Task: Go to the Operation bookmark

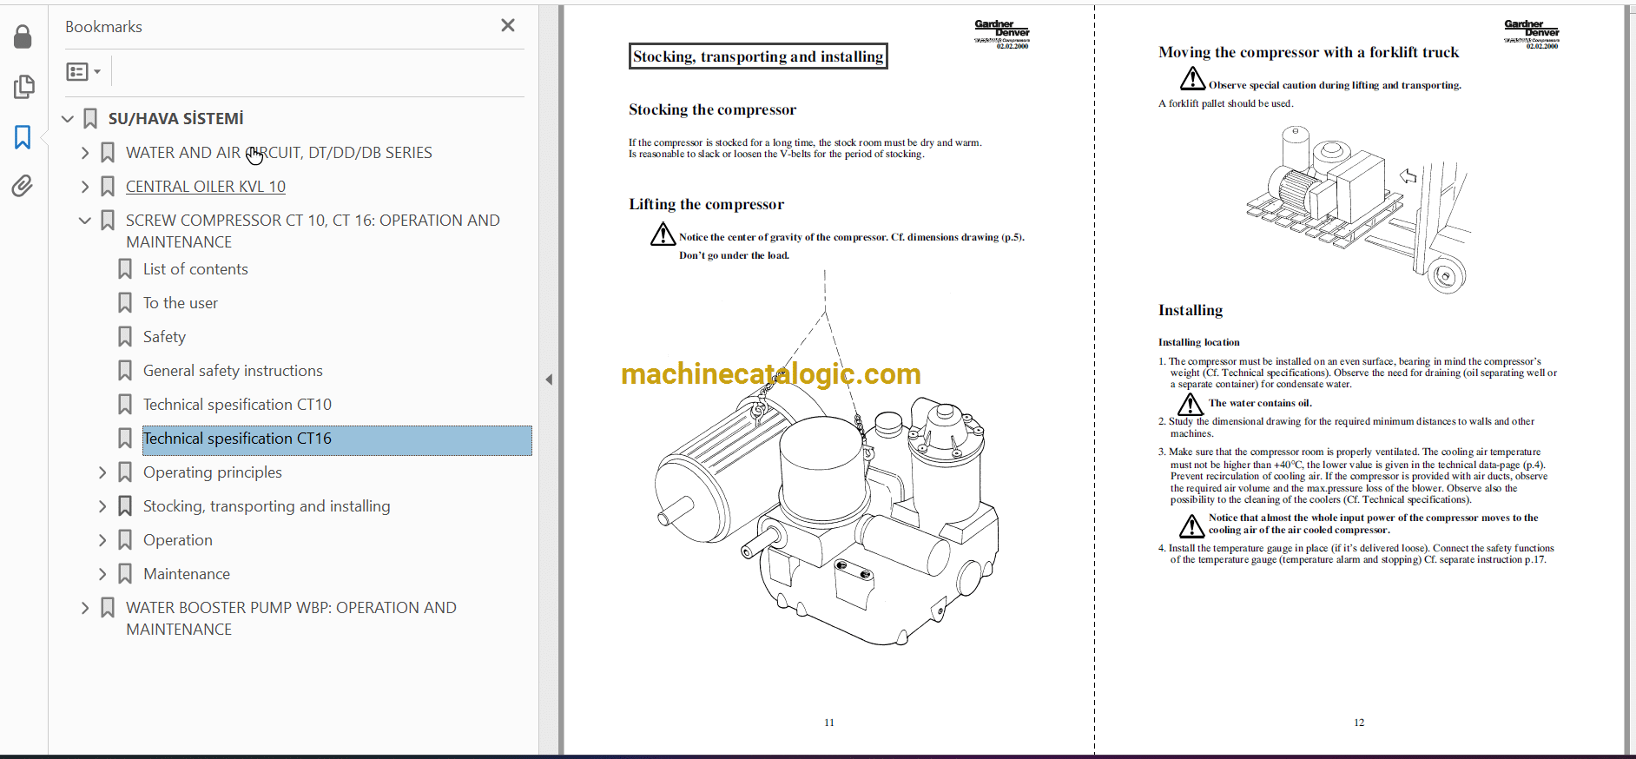Action: [x=178, y=540]
